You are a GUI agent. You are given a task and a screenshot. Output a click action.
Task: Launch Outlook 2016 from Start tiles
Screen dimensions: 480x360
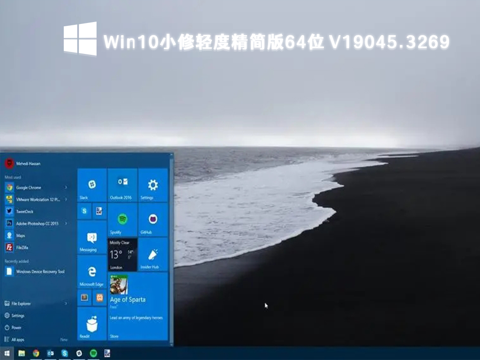pyautogui.click(x=122, y=185)
